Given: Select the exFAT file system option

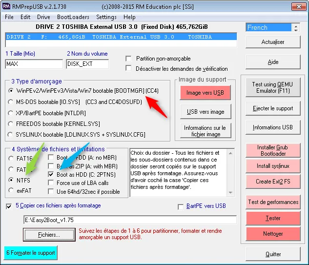Looking at the screenshot, I should pyautogui.click(x=11, y=190).
